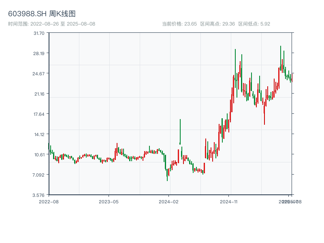This screenshot has width=324, height=243.
Task: Click the tall green candlestick spike after 2024-02
Action: (x=180, y=132)
